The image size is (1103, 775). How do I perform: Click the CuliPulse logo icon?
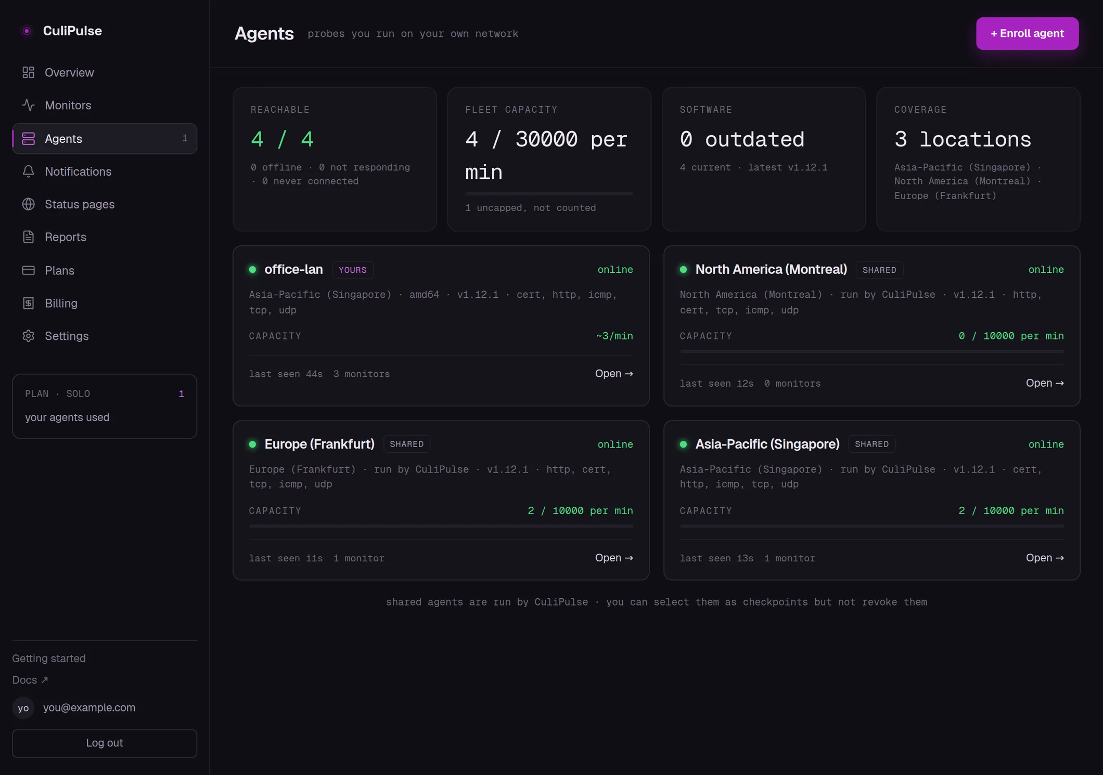(27, 31)
